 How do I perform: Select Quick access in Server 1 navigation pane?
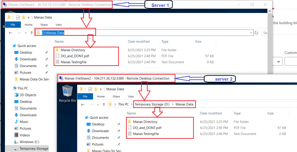[x=27, y=46]
